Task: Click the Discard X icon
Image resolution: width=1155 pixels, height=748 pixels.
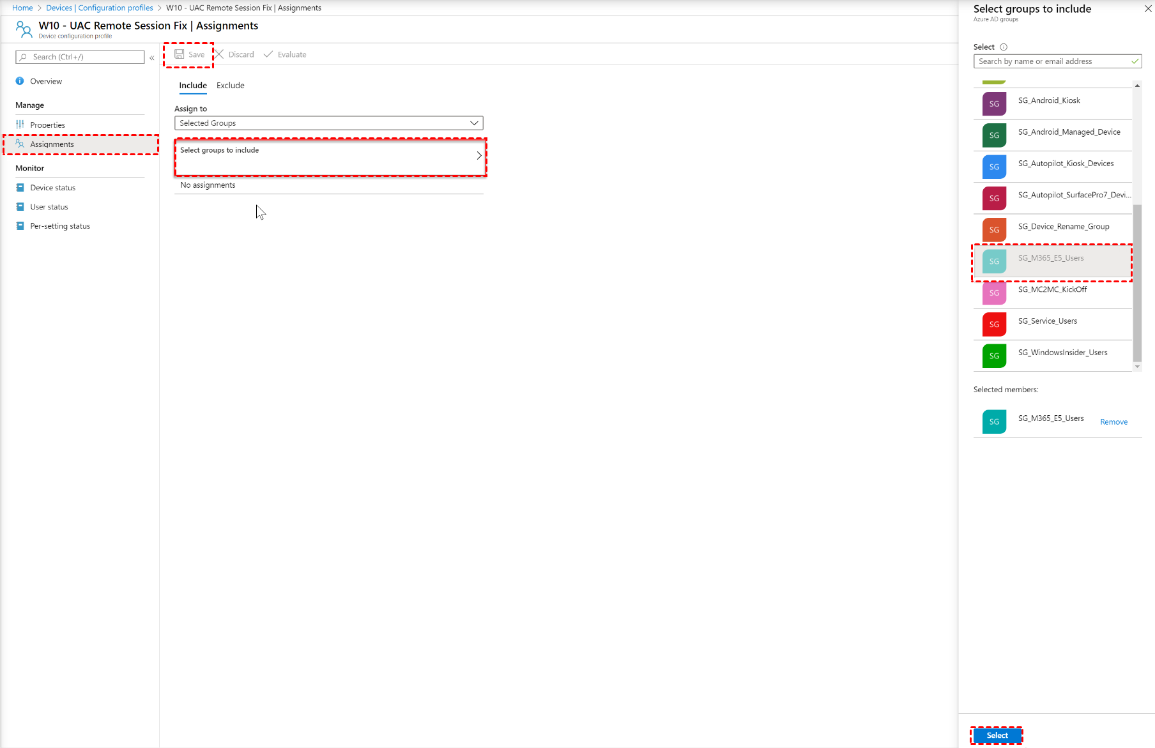Action: click(x=219, y=54)
